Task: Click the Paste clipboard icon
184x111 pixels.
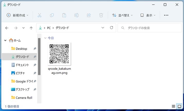Action: [x=64, y=15]
